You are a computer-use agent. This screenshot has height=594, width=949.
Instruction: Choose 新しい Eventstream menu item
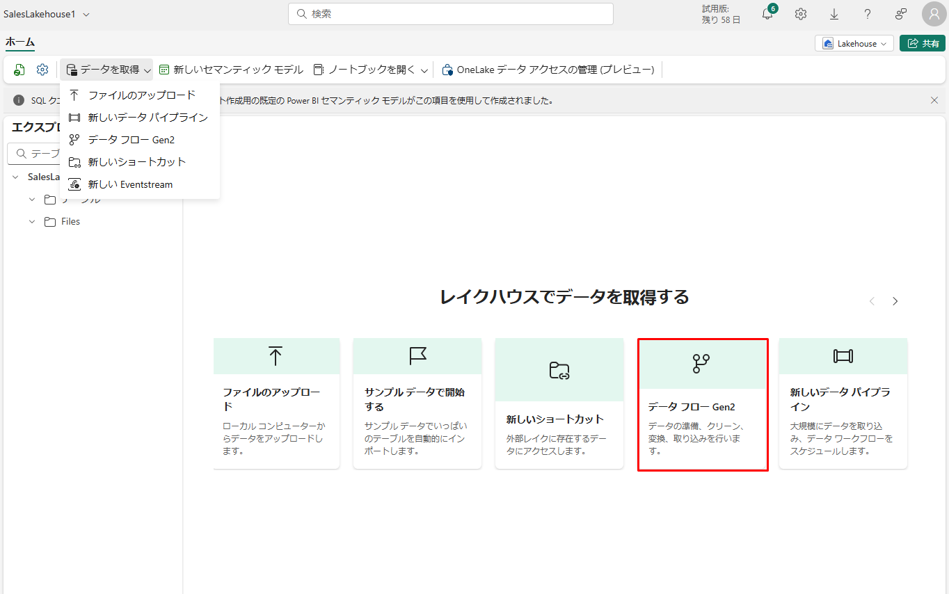130,184
